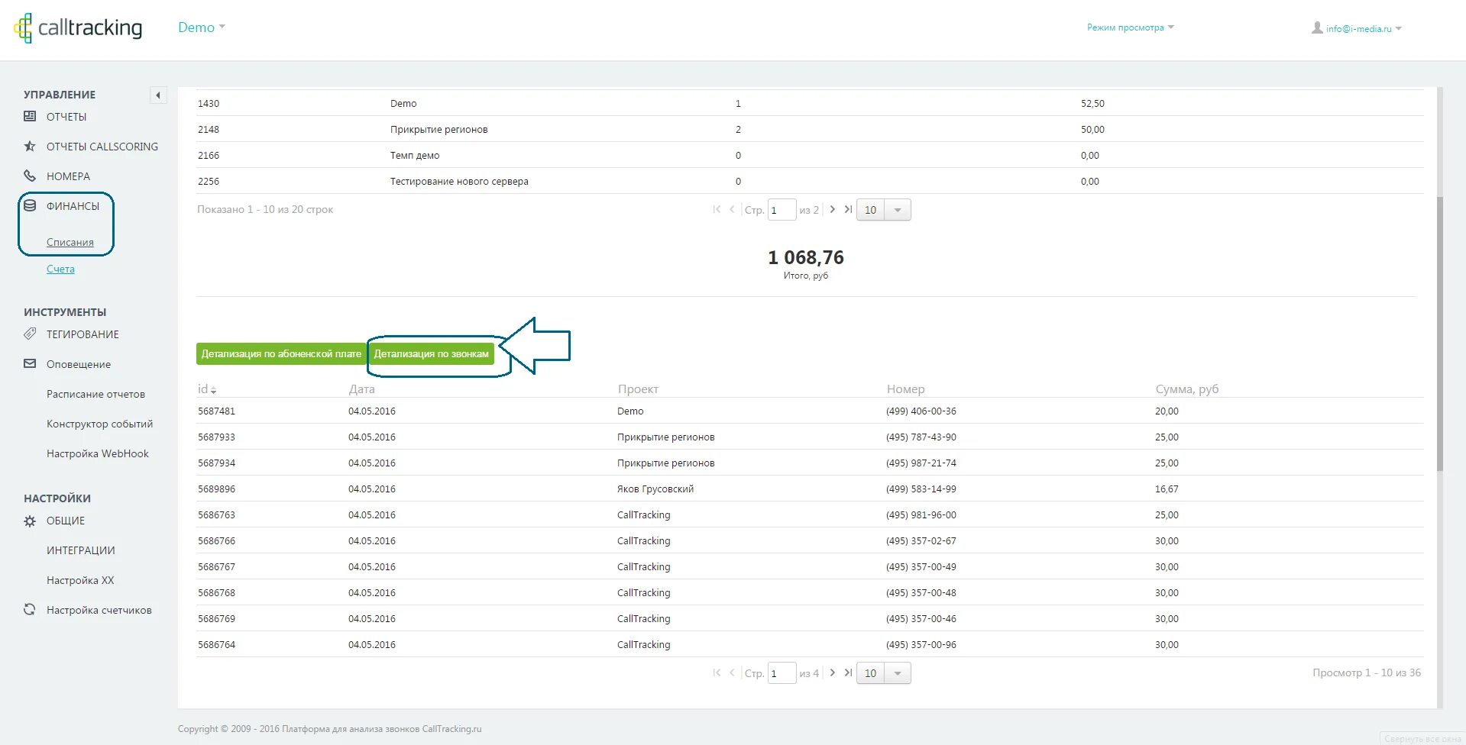Click the Темп демо project row
Image resolution: width=1466 pixels, height=745 pixels.
pyautogui.click(x=810, y=155)
